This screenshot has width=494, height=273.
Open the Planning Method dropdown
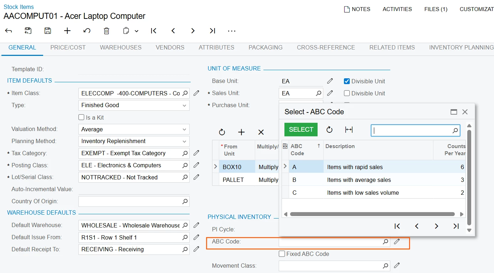[x=184, y=141]
